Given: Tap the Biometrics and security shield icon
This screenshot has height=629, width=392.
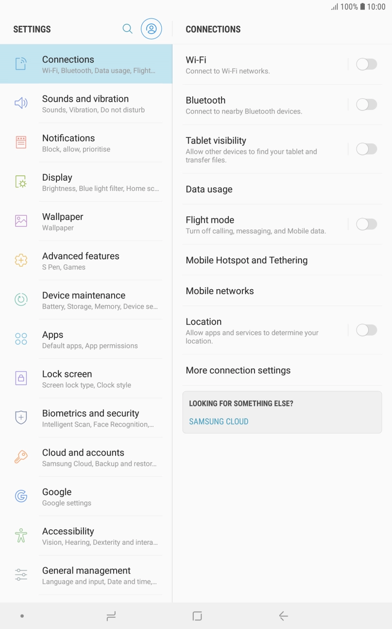Looking at the screenshot, I should pyautogui.click(x=21, y=417).
